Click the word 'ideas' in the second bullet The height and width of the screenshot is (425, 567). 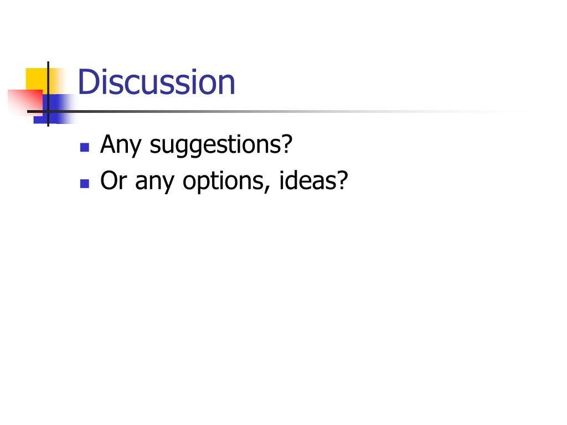tap(308, 179)
